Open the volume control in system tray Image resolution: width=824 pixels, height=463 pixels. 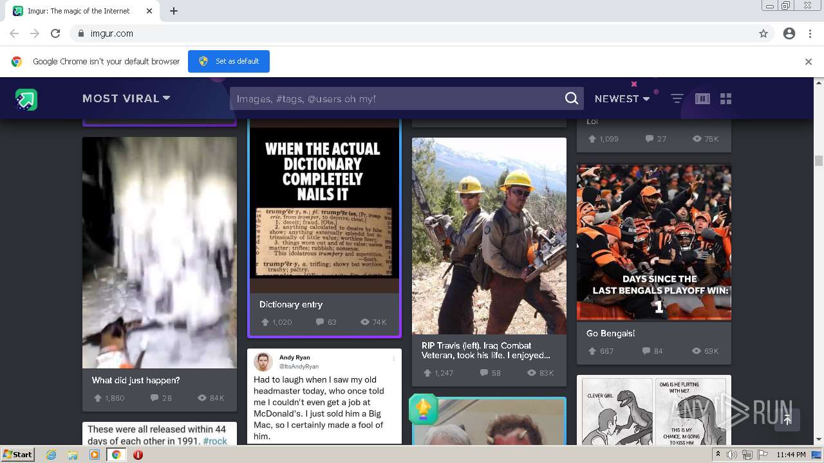point(732,455)
